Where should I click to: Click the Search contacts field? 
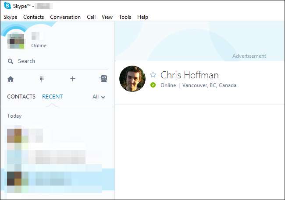(57, 61)
